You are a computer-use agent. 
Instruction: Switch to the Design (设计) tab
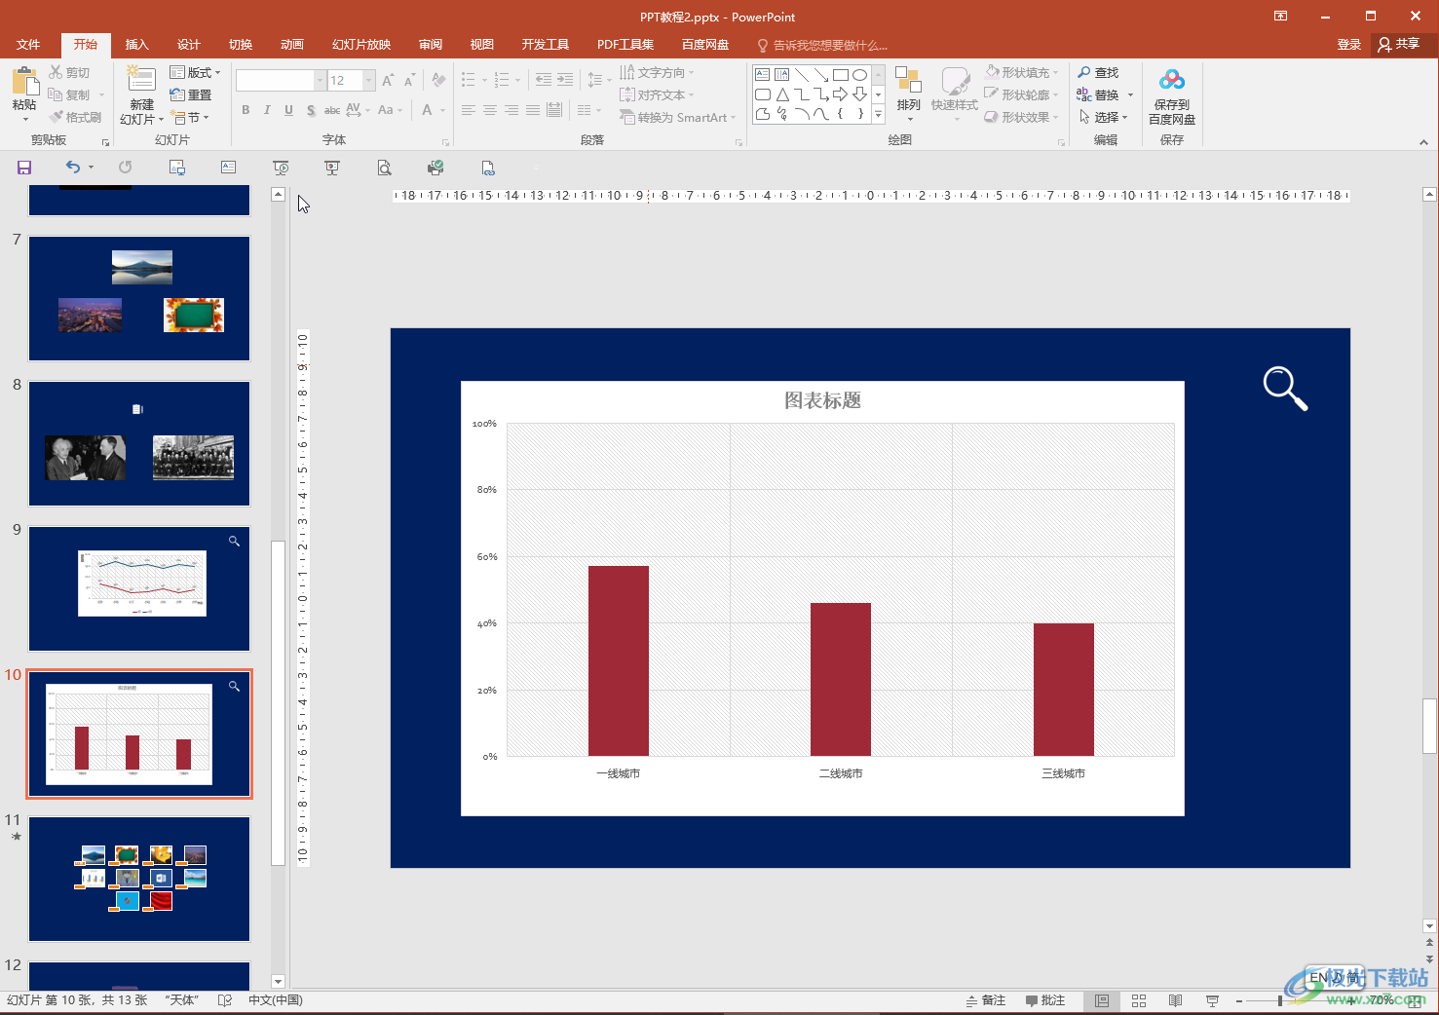[189, 45]
